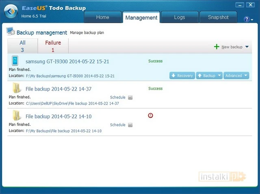
Task: Click the EaseUS logo icon
Action: tap(11, 11)
